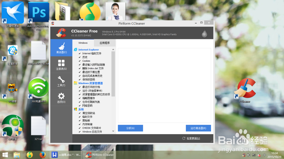
Task: Launch Firefox from the taskbar
Action: pos(43,155)
